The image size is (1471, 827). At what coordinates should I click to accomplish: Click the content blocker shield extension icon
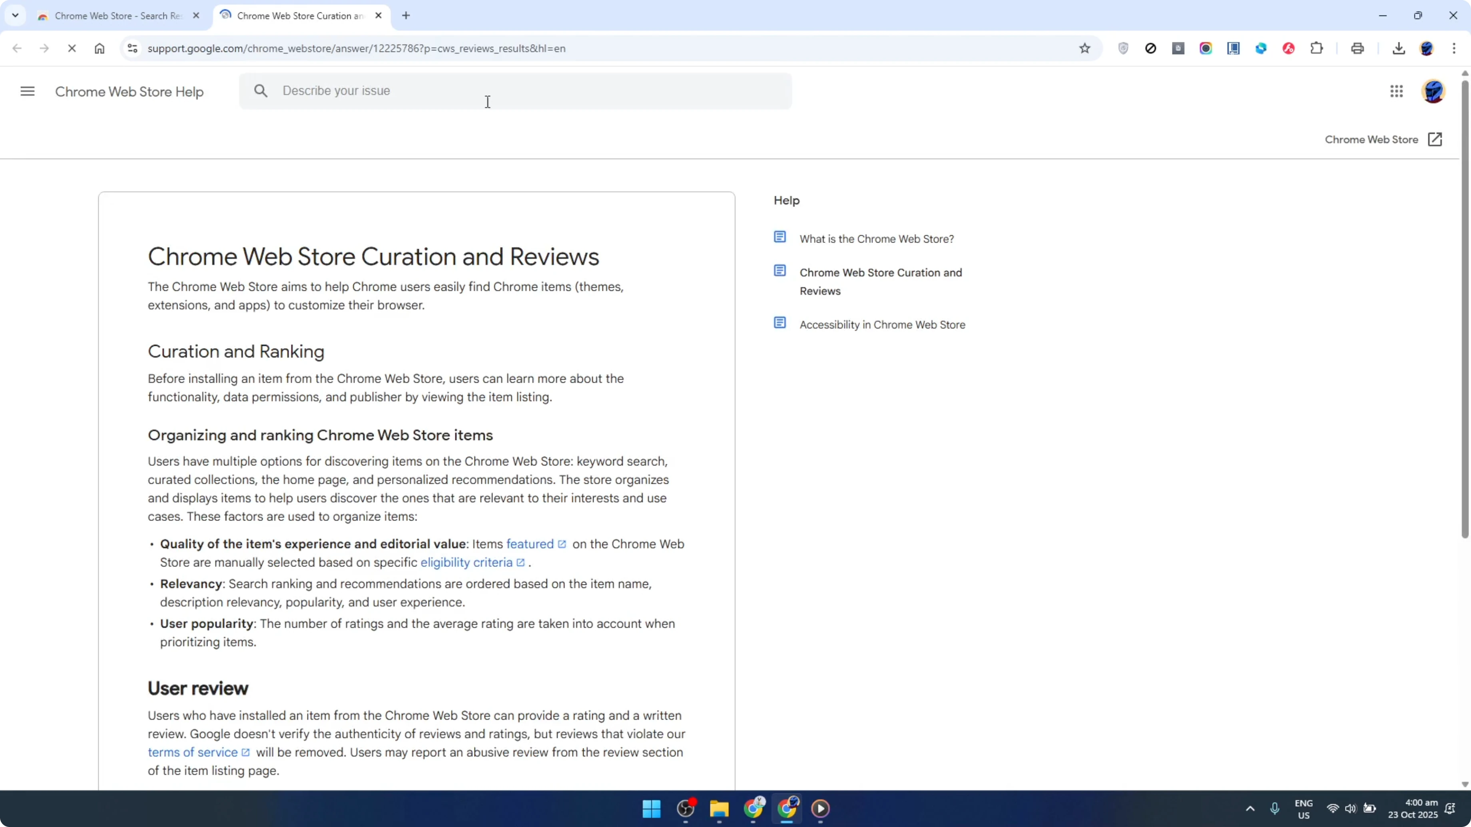(x=1123, y=48)
